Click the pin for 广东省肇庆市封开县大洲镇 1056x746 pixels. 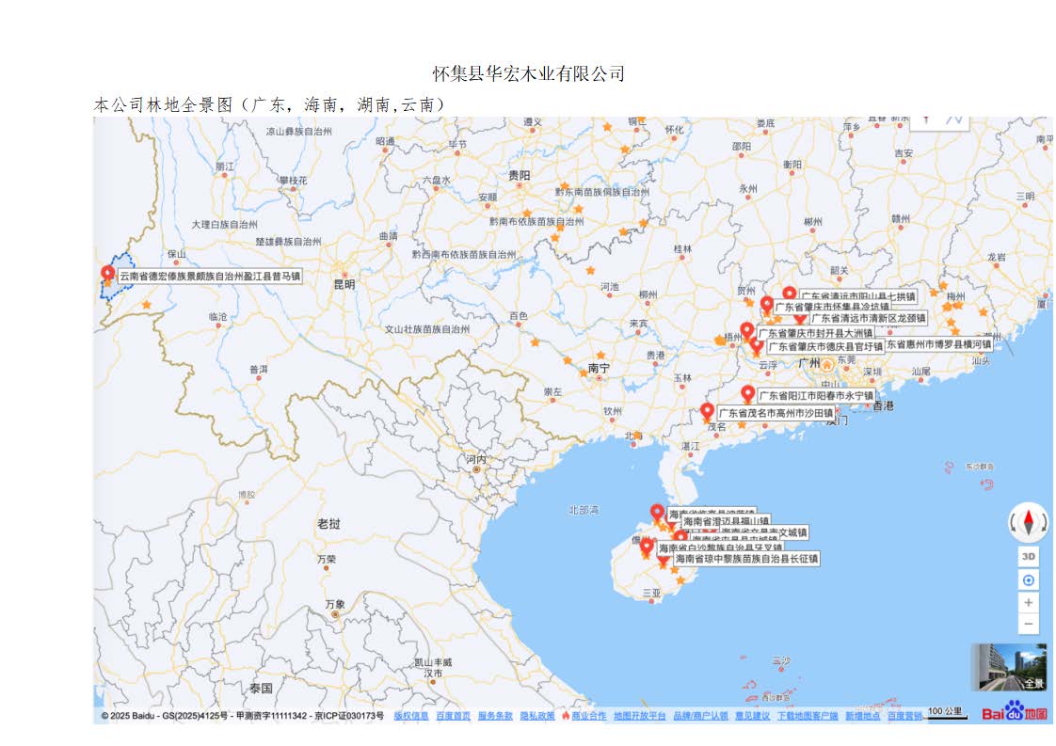click(746, 331)
